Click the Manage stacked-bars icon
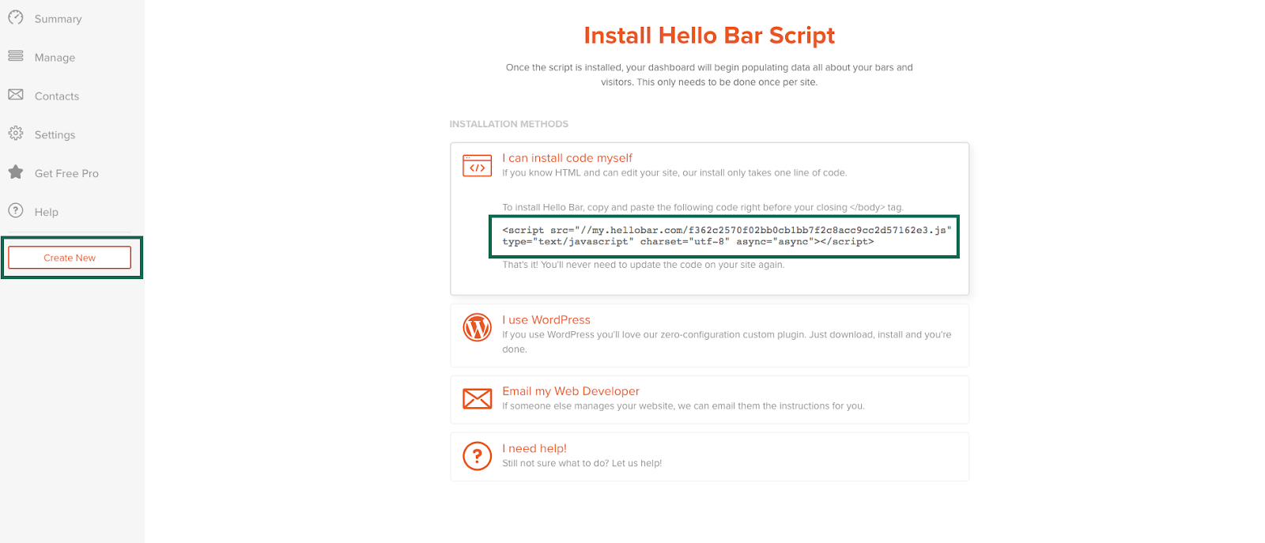The image size is (1265, 543). point(16,56)
